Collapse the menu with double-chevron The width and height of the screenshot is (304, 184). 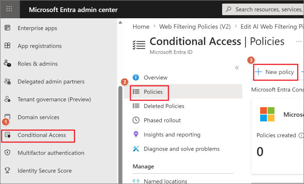coord(237,68)
